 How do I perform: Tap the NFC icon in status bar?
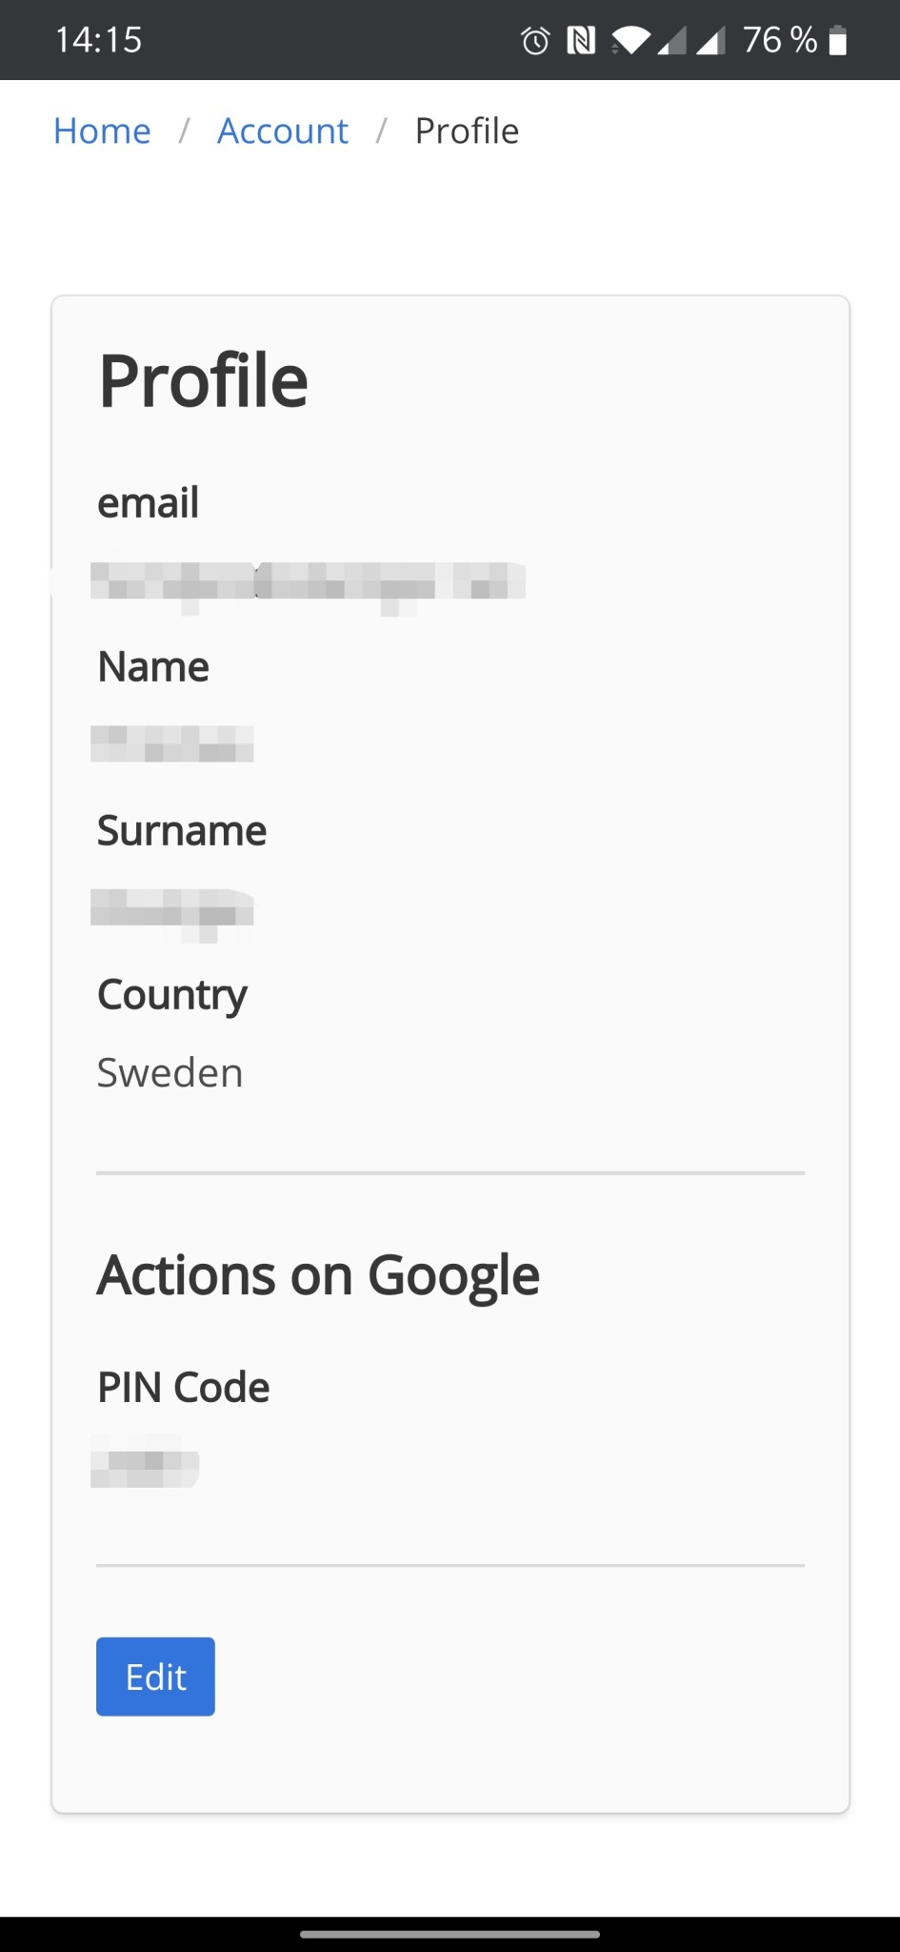pos(581,41)
